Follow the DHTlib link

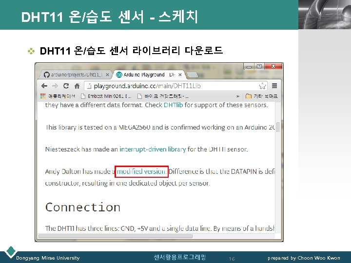point(173,105)
